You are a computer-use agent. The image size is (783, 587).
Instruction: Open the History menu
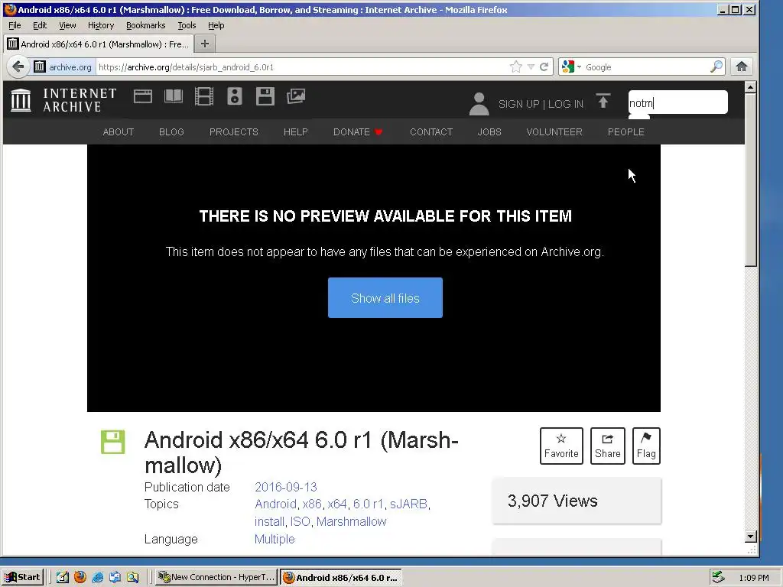tap(101, 25)
